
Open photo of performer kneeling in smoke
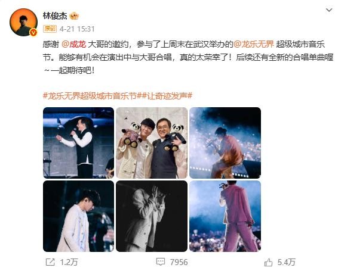pos(225,143)
